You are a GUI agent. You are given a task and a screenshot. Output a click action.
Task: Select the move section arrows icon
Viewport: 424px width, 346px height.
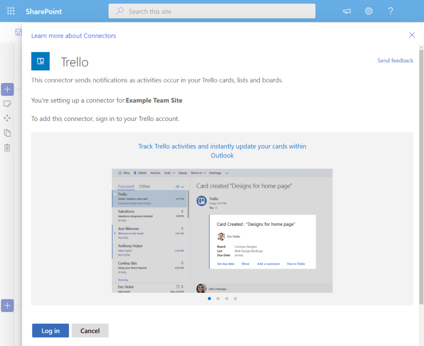[7, 118]
